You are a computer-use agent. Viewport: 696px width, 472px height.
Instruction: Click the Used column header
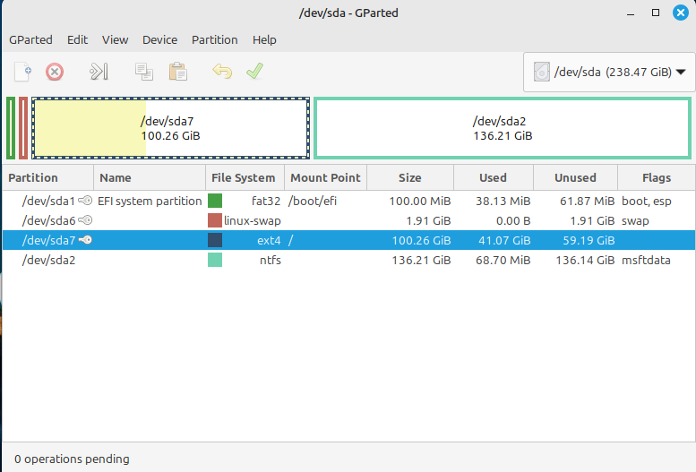tap(494, 177)
